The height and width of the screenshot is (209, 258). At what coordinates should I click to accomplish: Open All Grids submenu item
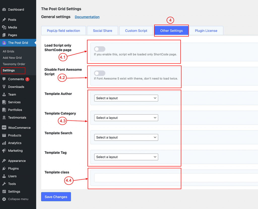click(8, 51)
